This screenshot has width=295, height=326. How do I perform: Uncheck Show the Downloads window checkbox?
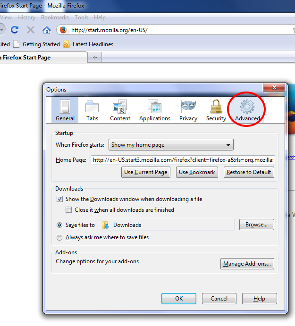pos(59,199)
